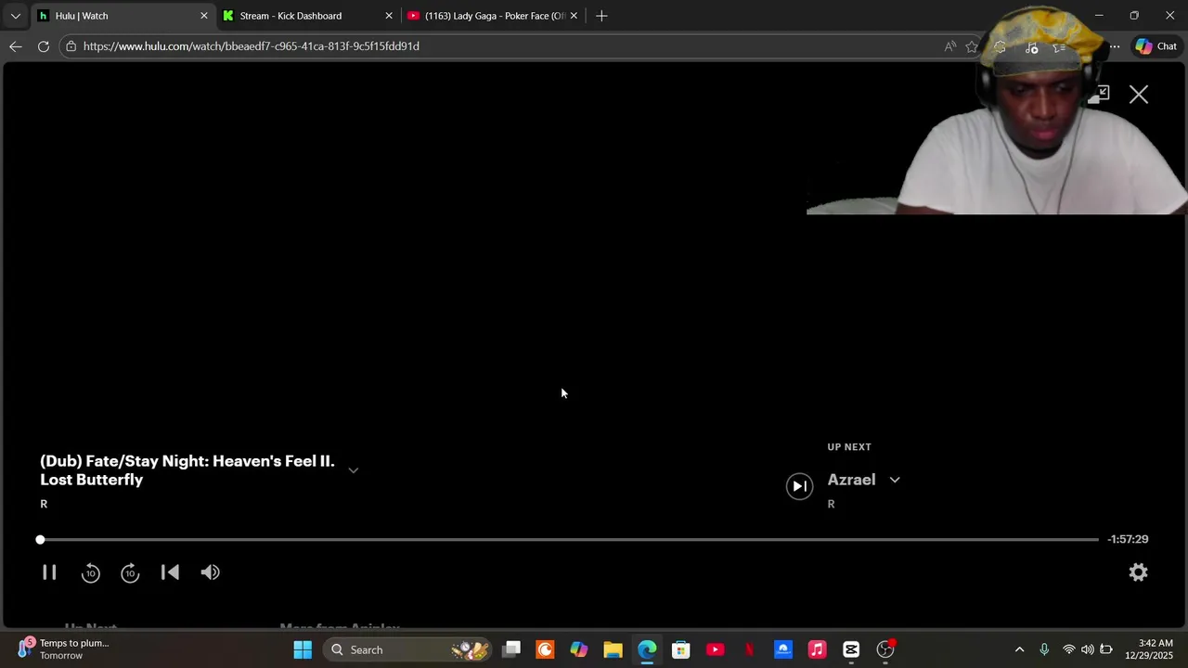Click the taskbar Search box
Viewport: 1188px width, 668px height.
click(408, 649)
